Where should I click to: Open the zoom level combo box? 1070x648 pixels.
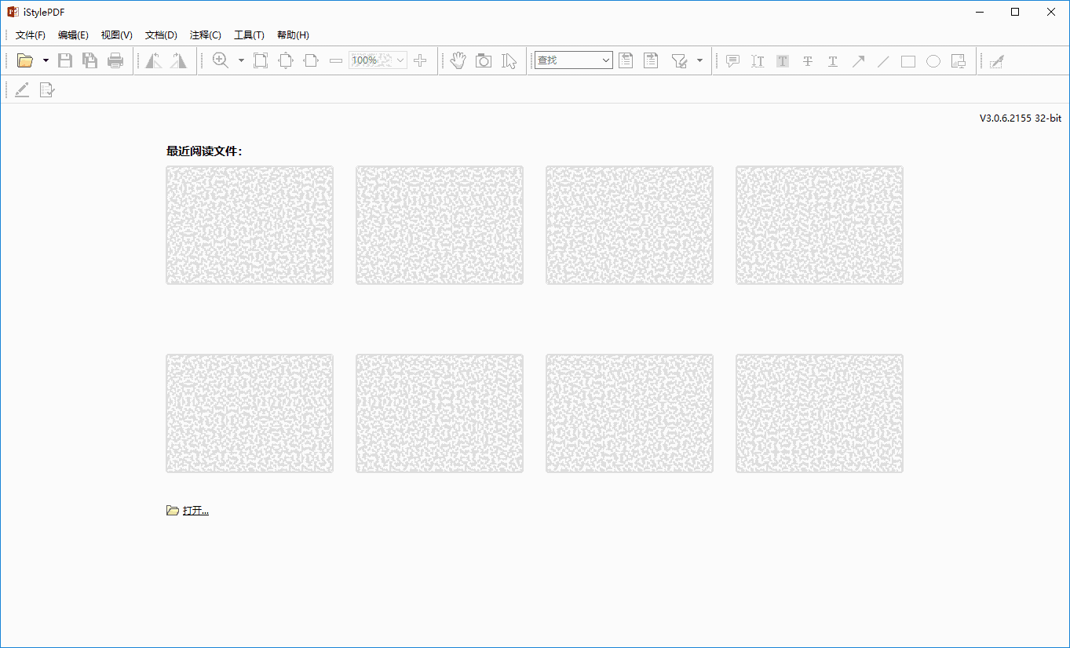[x=377, y=60]
